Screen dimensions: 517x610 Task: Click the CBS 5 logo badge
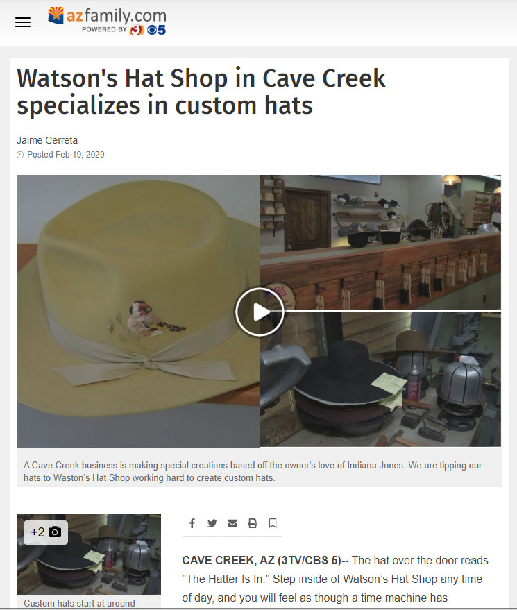point(156,30)
